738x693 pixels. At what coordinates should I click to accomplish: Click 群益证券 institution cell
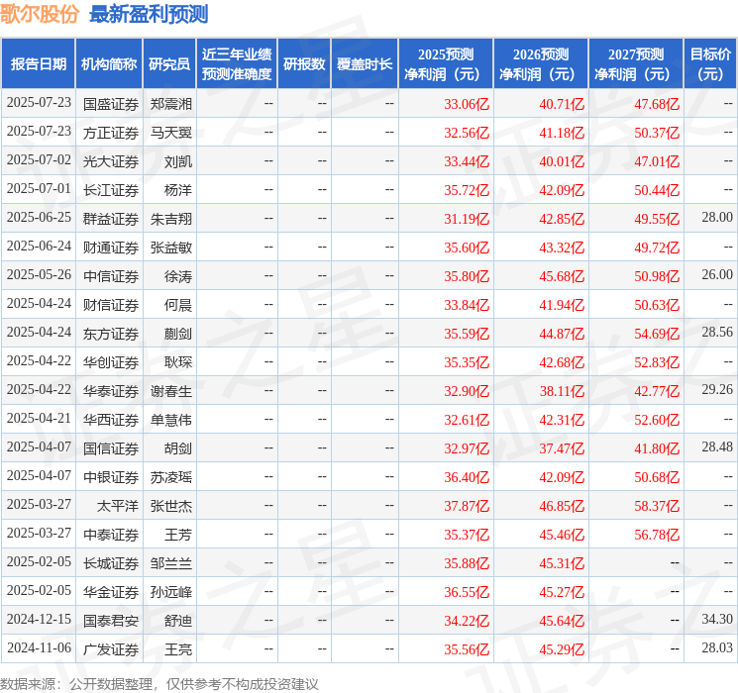111,219
